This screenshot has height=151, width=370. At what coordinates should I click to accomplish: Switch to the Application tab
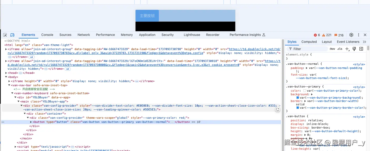click(x=147, y=35)
